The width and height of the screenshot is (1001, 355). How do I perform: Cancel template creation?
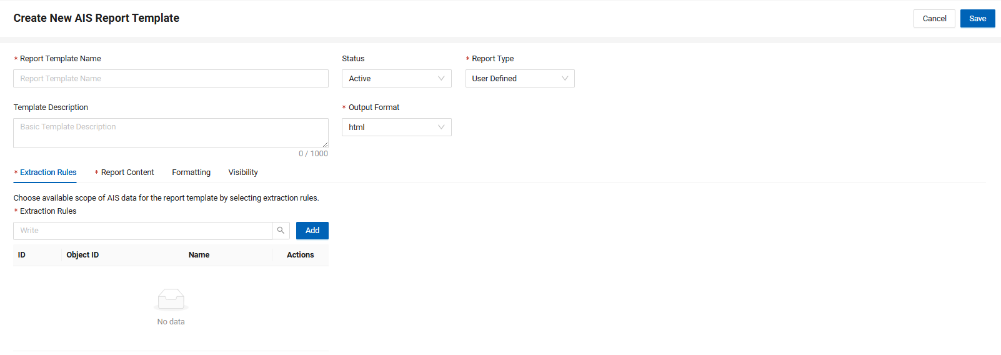click(934, 18)
